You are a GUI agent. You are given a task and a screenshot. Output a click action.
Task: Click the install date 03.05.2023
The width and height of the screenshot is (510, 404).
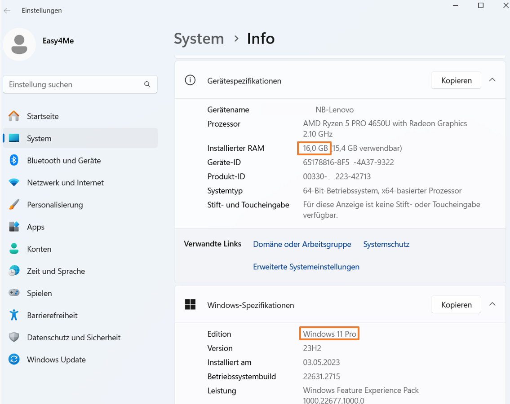point(321,362)
